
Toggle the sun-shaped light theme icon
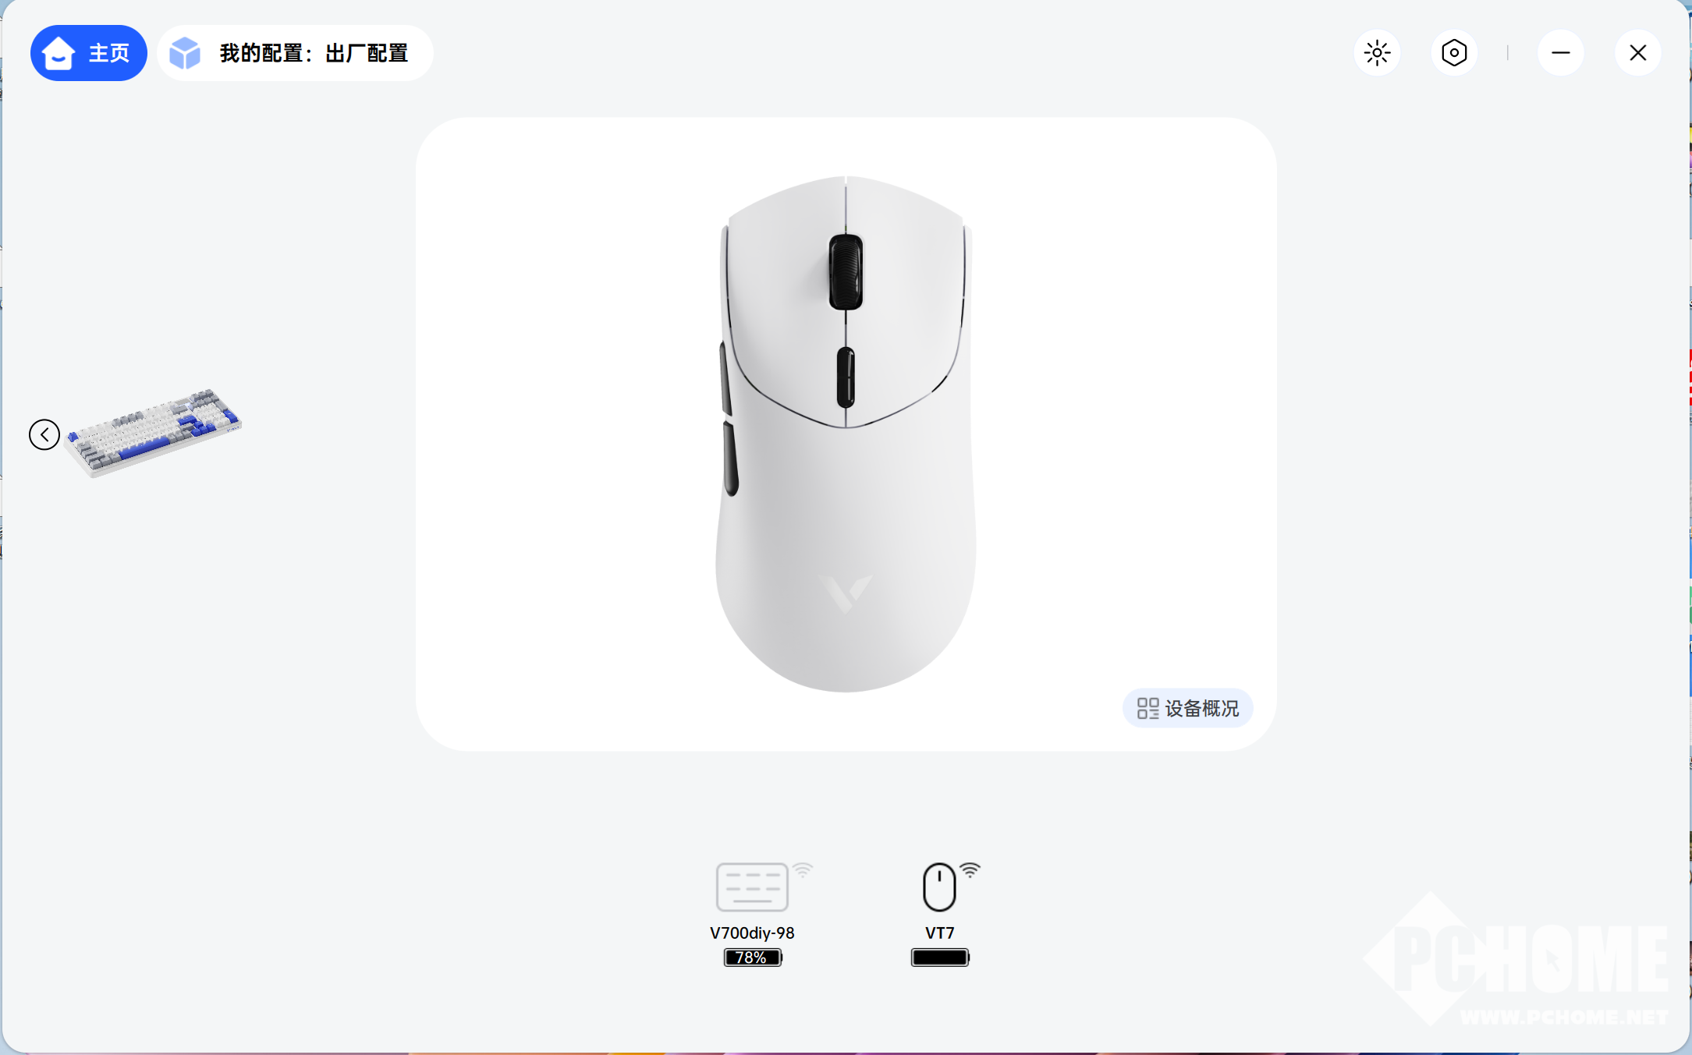pos(1377,53)
